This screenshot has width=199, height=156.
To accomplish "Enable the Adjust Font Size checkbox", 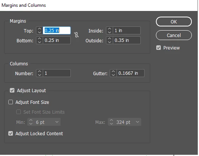I will [11, 102].
